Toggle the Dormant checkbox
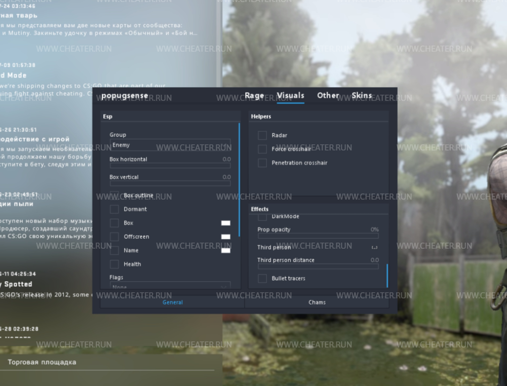The height and width of the screenshot is (386, 507). point(114,209)
